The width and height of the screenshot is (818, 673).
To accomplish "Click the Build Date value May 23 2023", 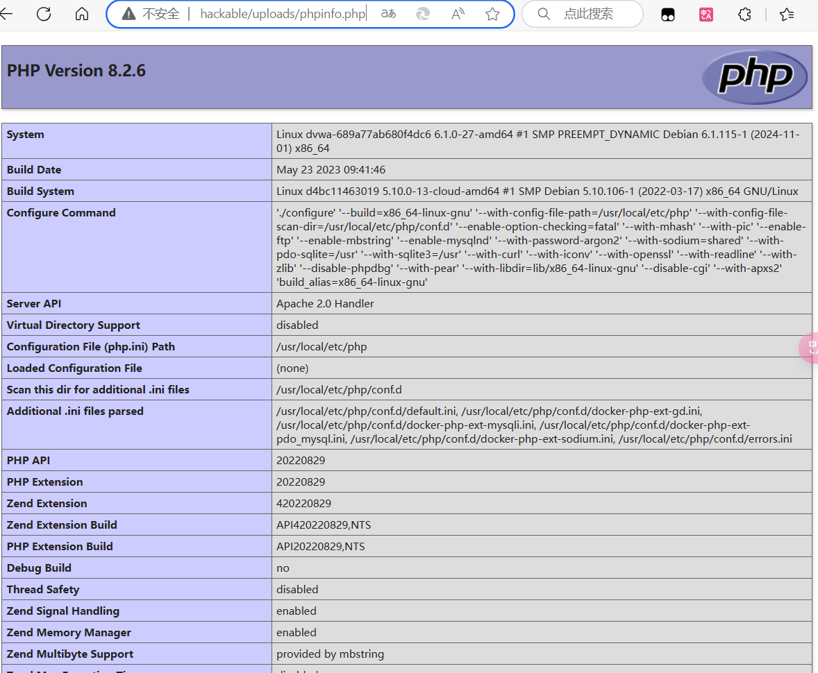I will 331,170.
